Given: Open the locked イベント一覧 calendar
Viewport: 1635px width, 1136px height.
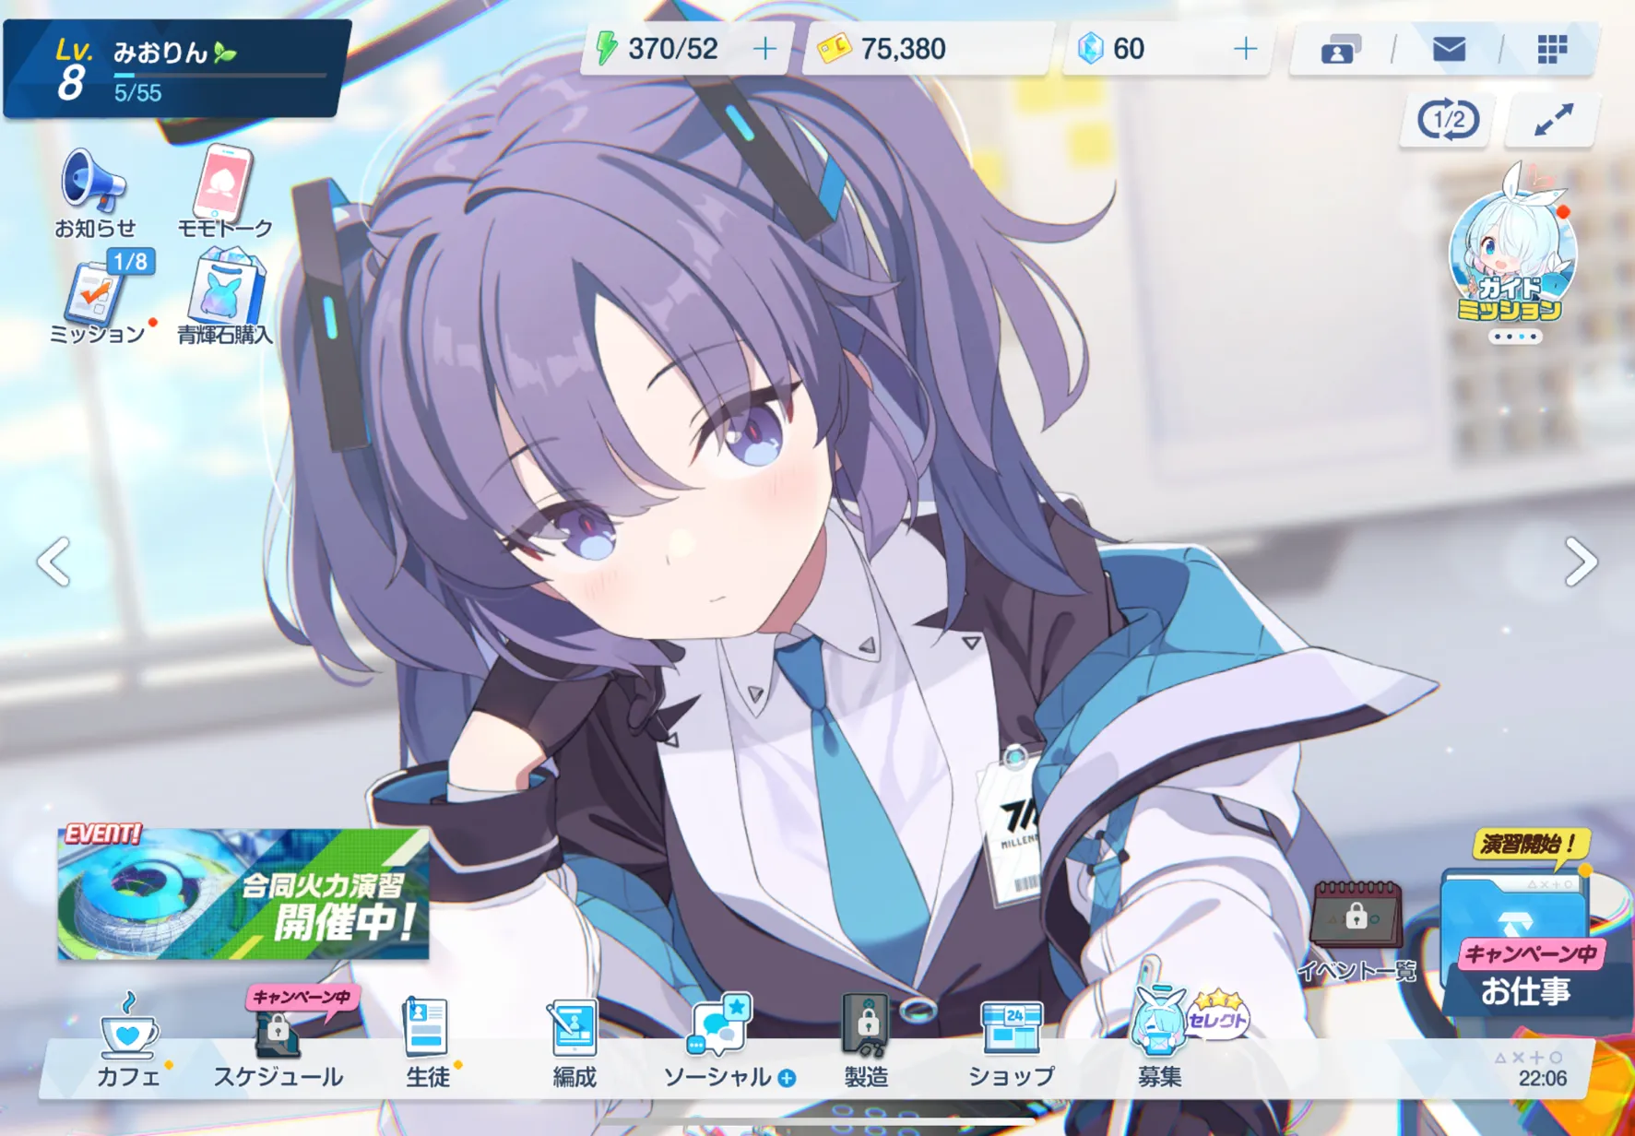Looking at the screenshot, I should 1357,931.
